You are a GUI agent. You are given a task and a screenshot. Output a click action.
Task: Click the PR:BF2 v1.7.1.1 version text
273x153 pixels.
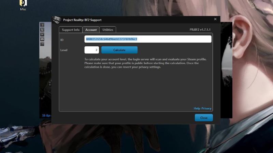pos(200,30)
